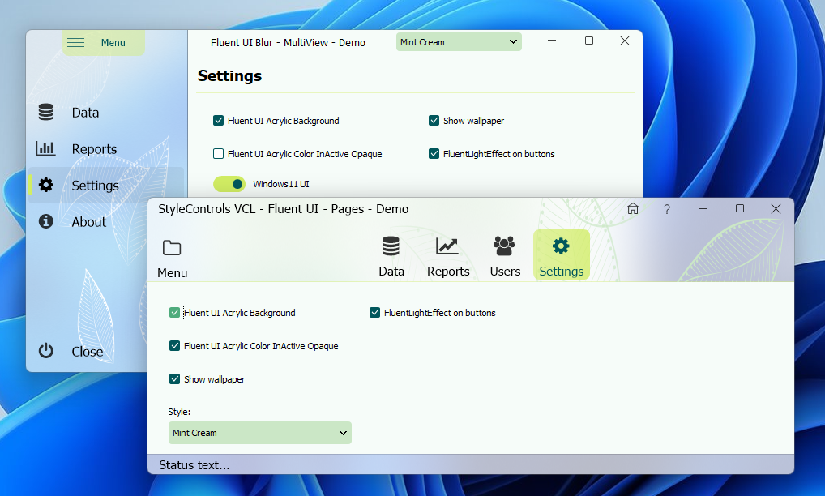Click the Reports line chart icon in Pages Demo
The height and width of the screenshot is (496, 825).
click(447, 246)
